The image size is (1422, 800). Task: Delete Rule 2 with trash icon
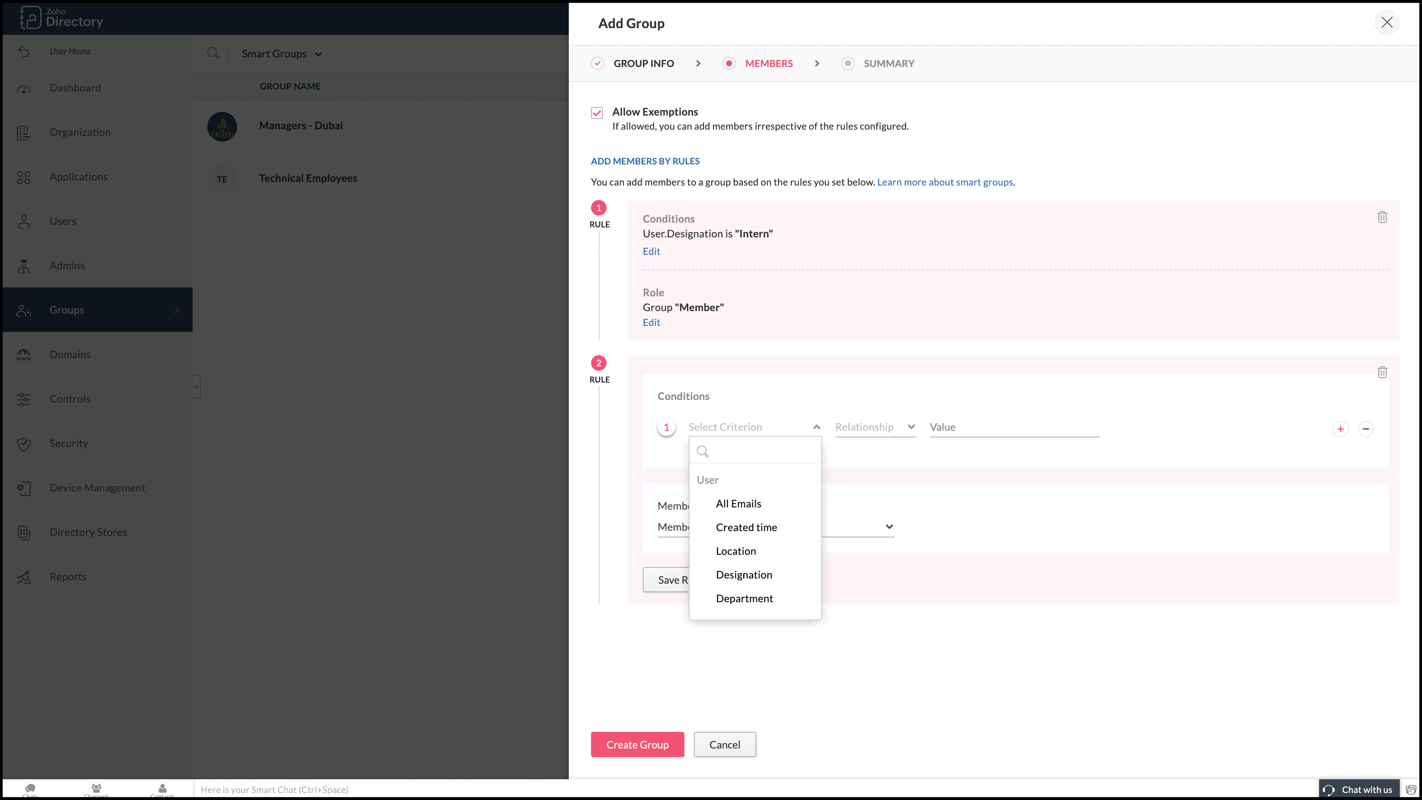click(1382, 372)
